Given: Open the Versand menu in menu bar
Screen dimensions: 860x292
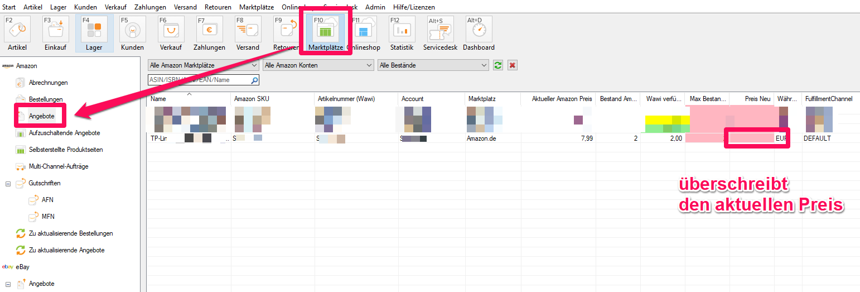Looking at the screenshot, I should coord(185,7).
